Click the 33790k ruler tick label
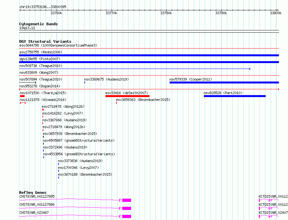Viewport: 288px width, 220px height. tap(221, 13)
